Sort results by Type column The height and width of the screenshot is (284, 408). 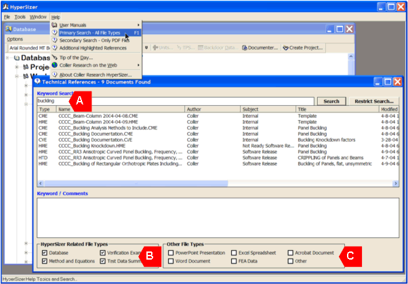click(x=47, y=109)
